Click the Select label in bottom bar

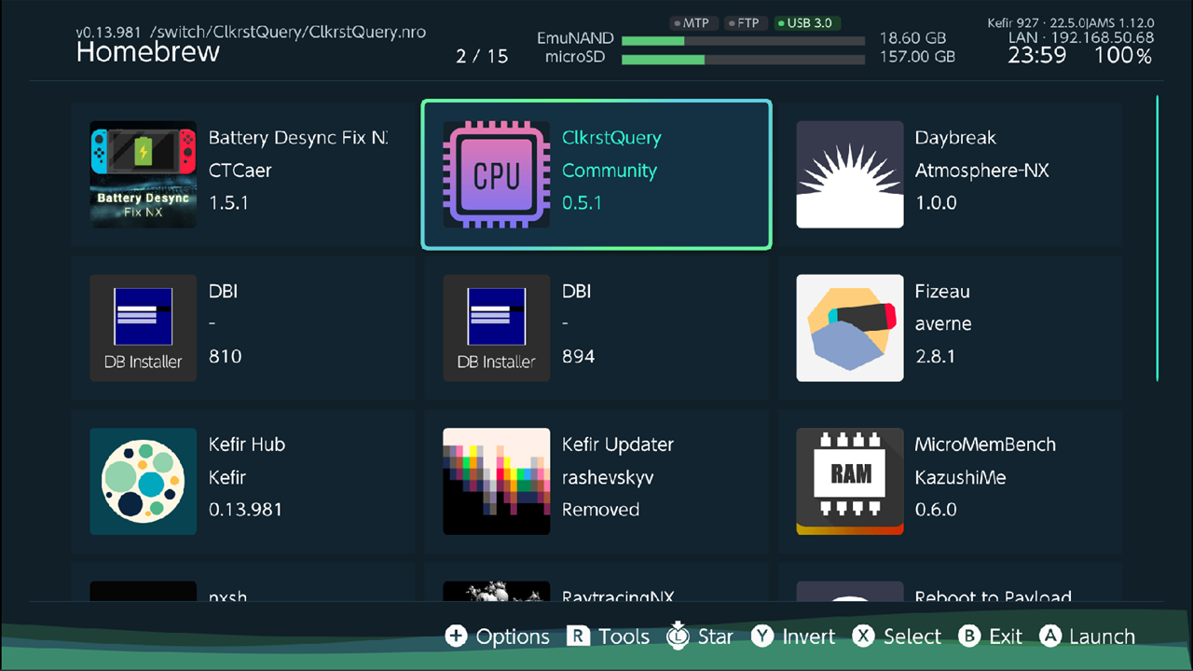point(912,637)
